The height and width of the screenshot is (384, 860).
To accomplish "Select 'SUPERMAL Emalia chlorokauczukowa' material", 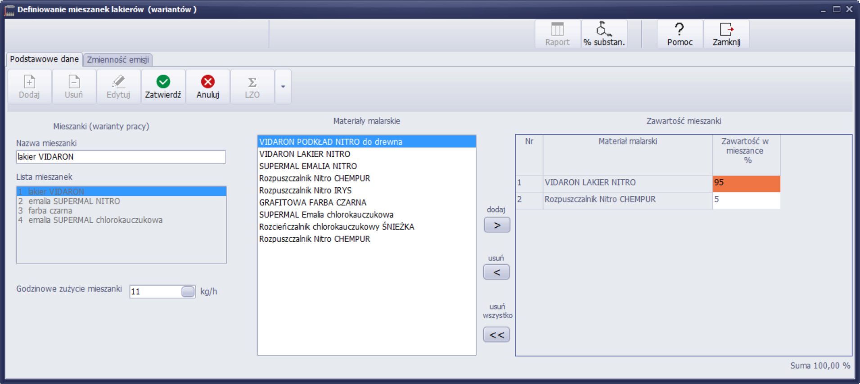I will (x=367, y=215).
